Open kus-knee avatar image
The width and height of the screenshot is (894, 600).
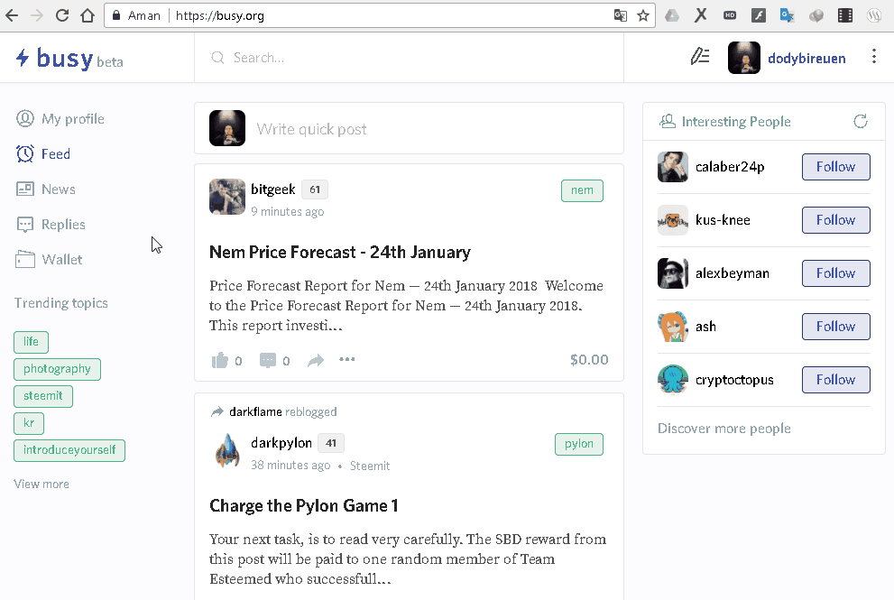(673, 220)
